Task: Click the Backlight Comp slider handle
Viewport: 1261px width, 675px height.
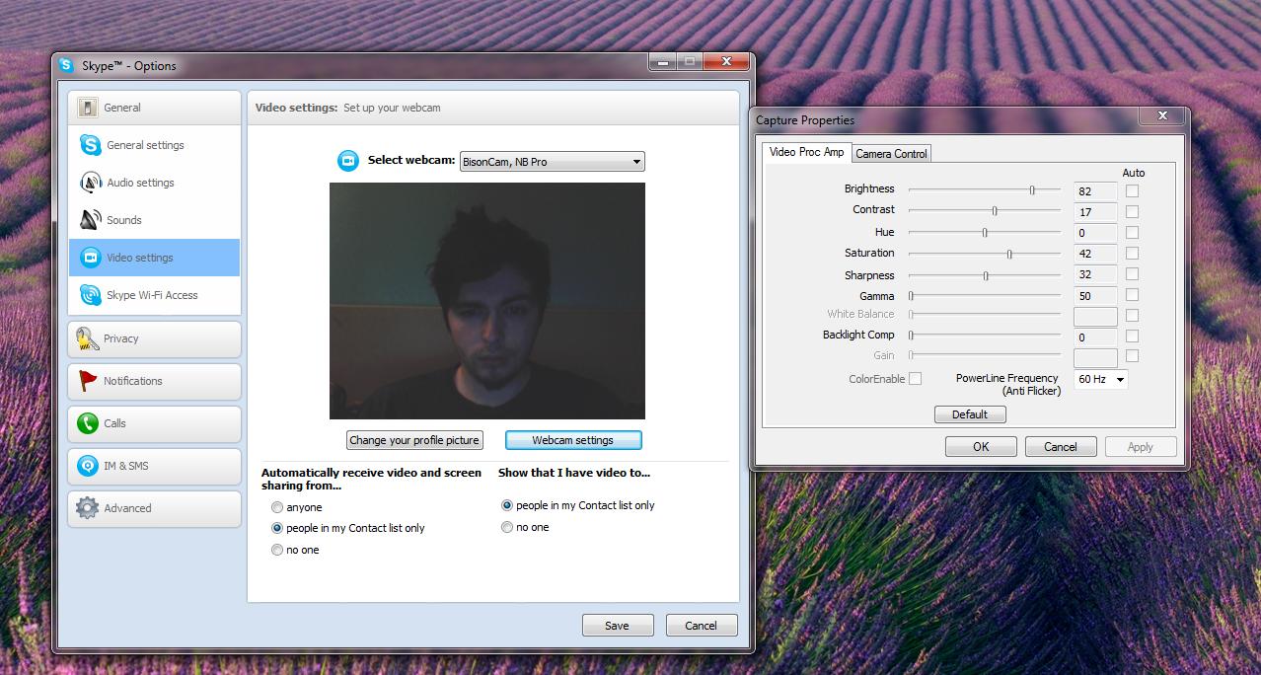Action: coord(911,336)
